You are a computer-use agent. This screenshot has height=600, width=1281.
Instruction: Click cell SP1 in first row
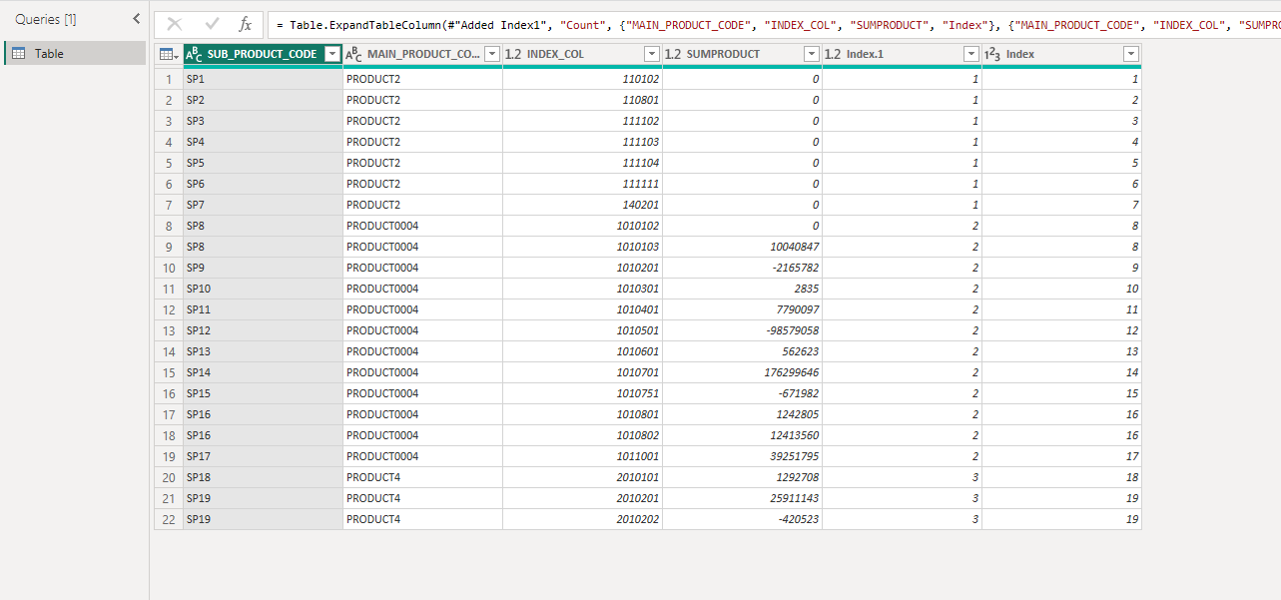pyautogui.click(x=263, y=79)
